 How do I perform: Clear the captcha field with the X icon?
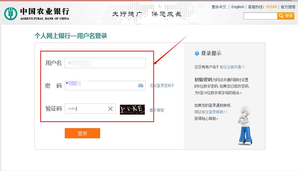110,109
